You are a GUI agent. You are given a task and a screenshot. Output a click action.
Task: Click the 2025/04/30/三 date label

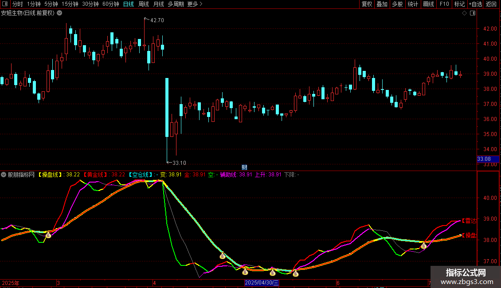point(262,283)
